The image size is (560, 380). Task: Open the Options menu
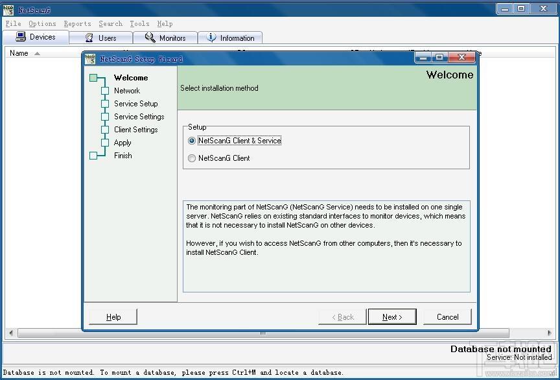click(x=42, y=23)
